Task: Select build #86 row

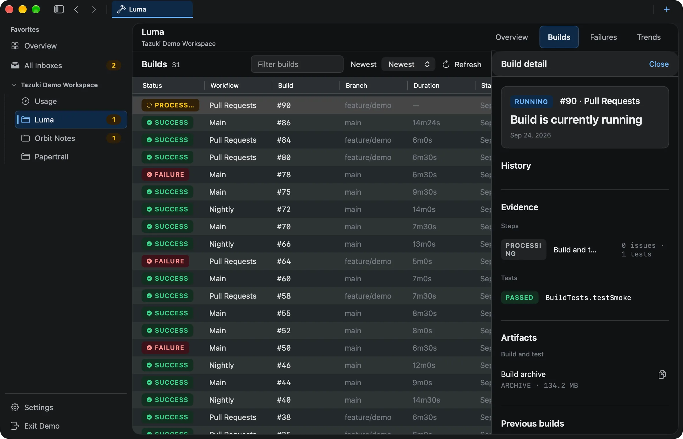Action: (312, 122)
